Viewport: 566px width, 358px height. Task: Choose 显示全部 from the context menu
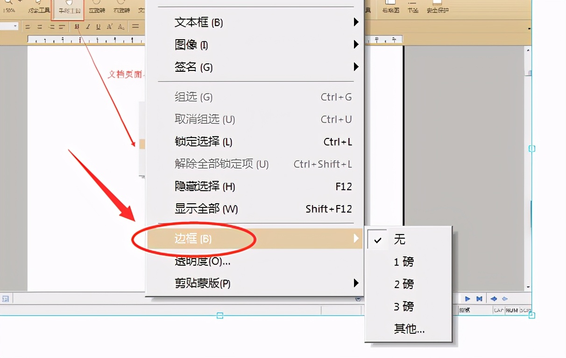(205, 209)
